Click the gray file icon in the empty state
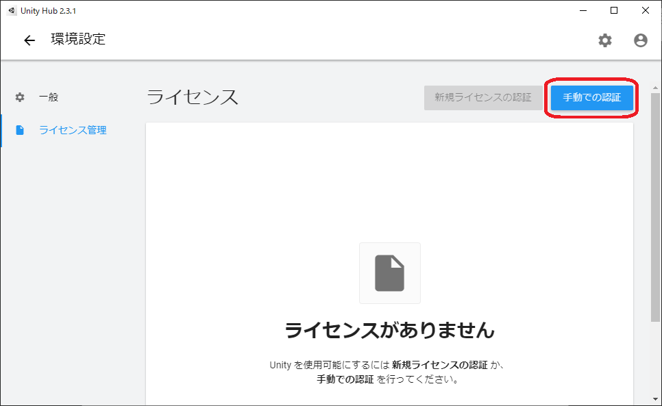 [389, 273]
